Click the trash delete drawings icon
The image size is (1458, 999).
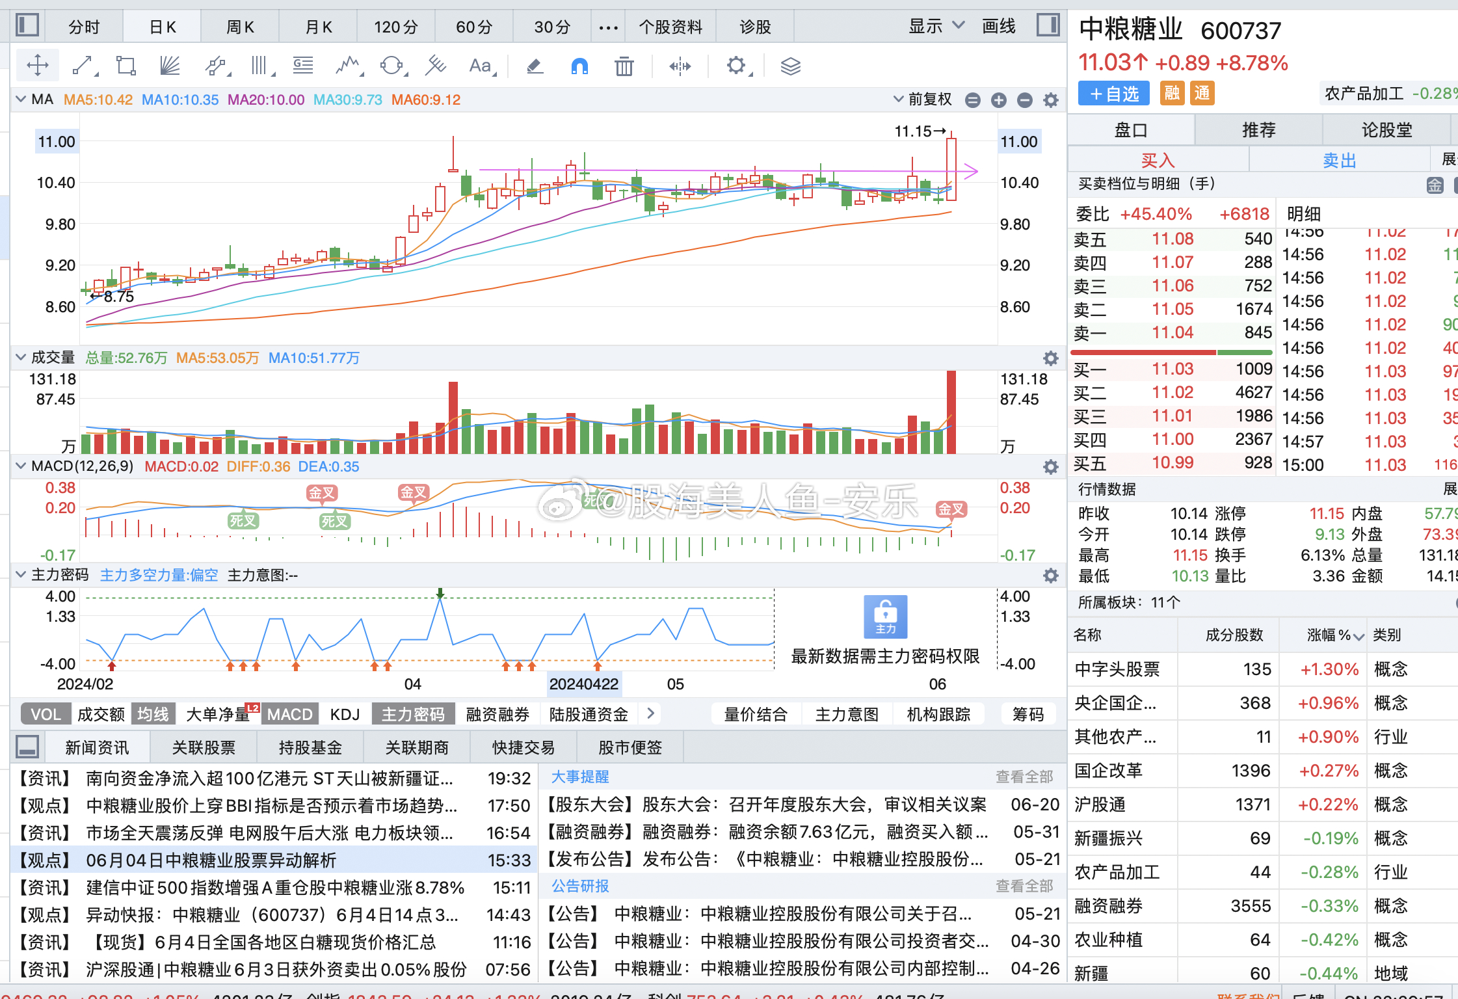[624, 66]
